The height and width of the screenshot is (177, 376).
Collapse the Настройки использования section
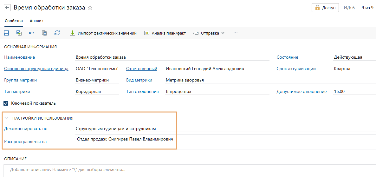(6, 118)
